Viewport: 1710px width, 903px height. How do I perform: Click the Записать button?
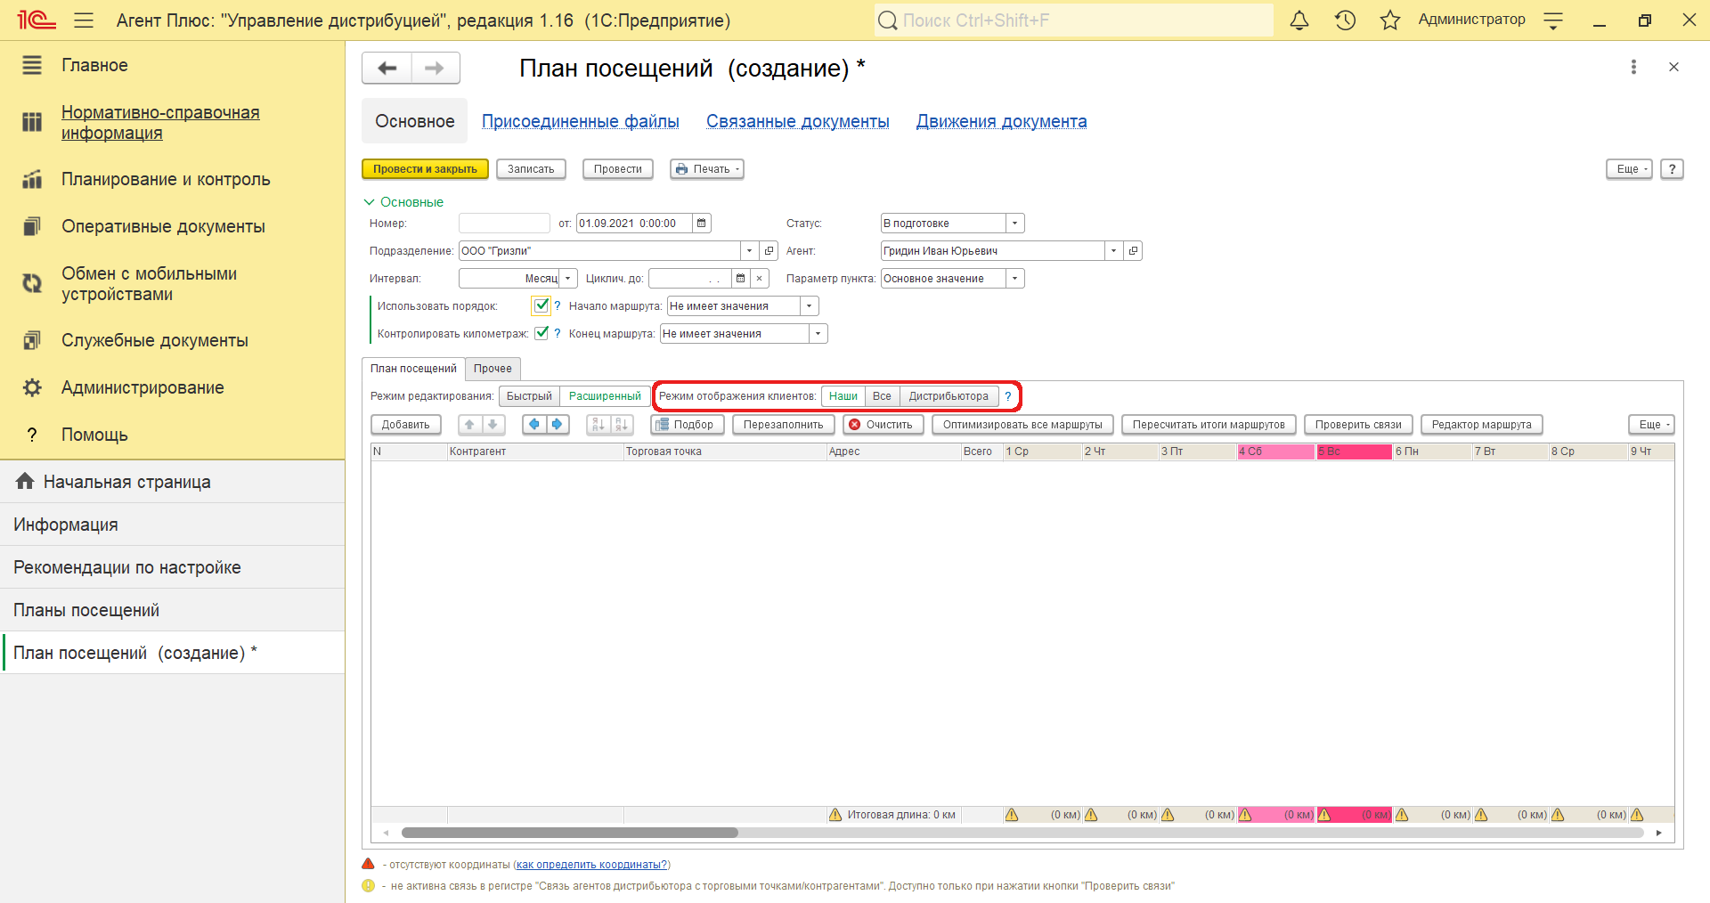(x=531, y=169)
